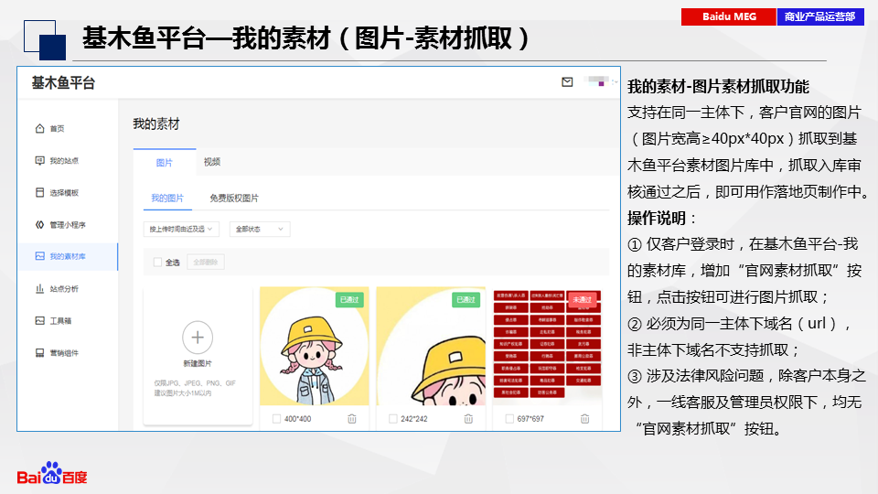Image resolution: width=878 pixels, height=494 pixels.
Task: Click the 全部删除 button
Action: tap(206, 263)
